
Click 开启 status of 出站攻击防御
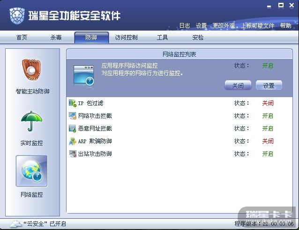[268, 154]
